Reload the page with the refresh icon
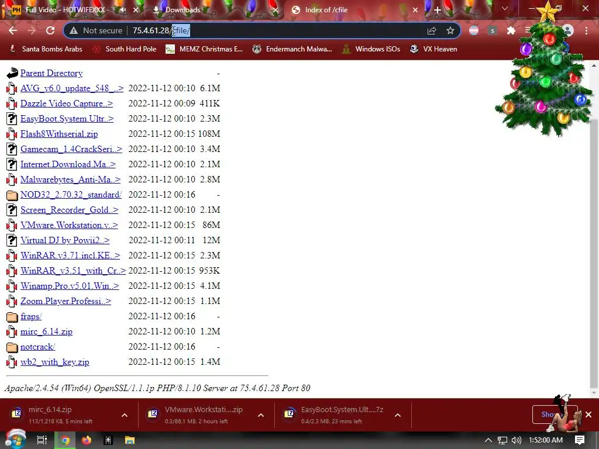This screenshot has height=449, width=599. pyautogui.click(x=50, y=30)
